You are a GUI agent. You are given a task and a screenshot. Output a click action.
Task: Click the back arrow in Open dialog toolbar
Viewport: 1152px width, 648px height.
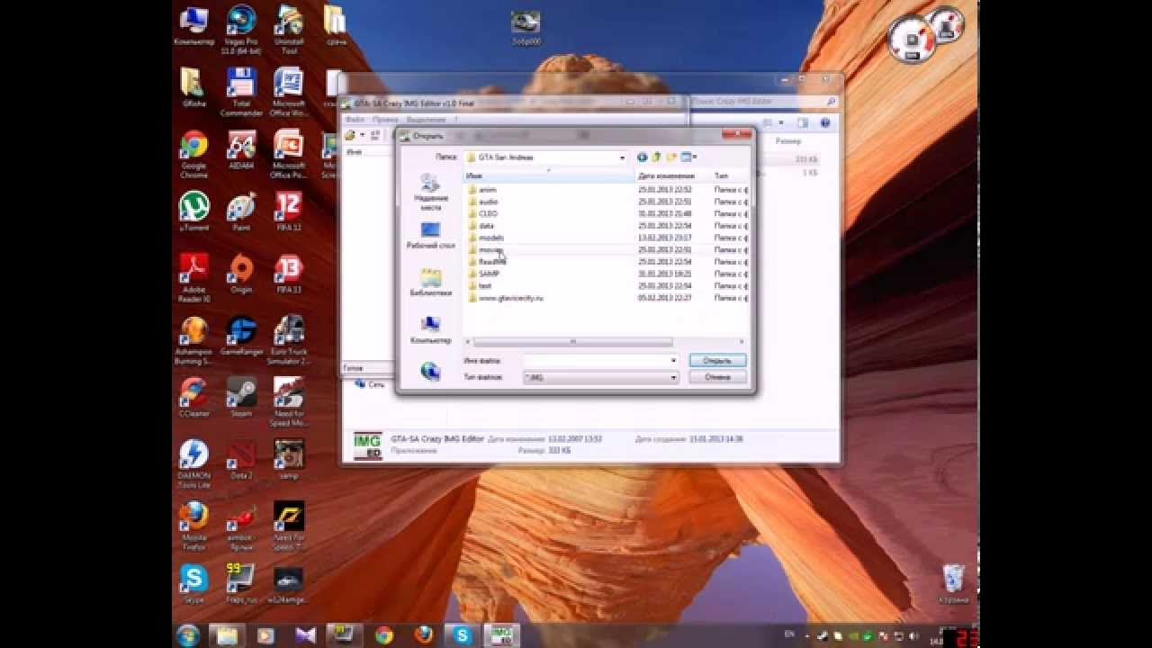coord(642,157)
